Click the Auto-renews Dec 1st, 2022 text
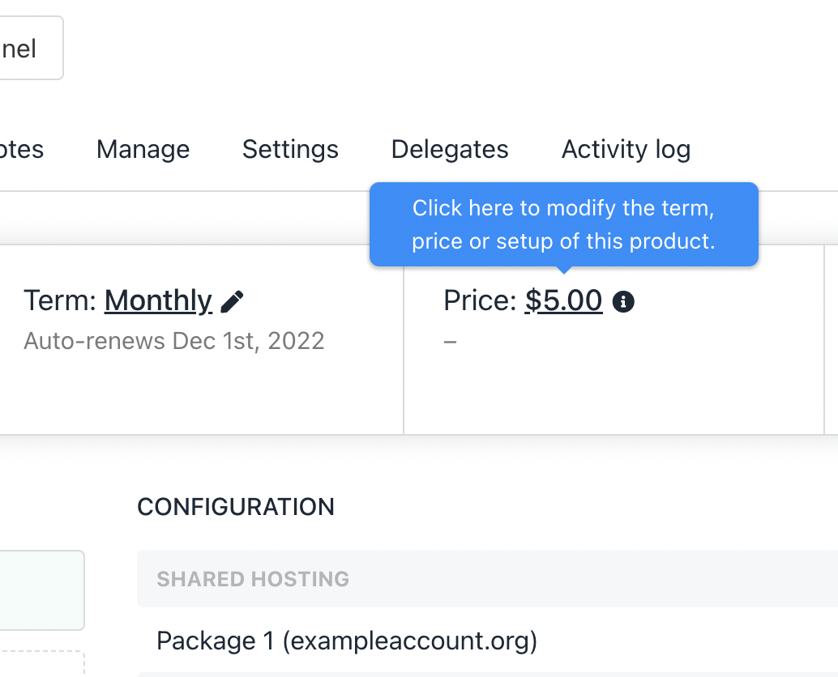 tap(174, 341)
